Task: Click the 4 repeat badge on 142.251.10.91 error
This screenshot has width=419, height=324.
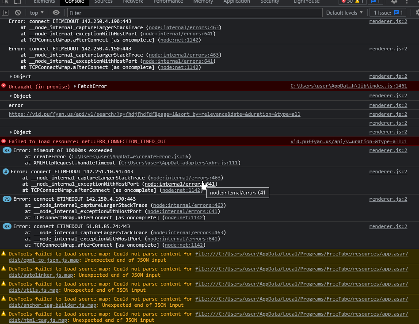Action: pyautogui.click(x=6, y=172)
